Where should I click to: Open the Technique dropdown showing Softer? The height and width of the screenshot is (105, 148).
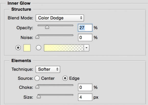[48, 69]
